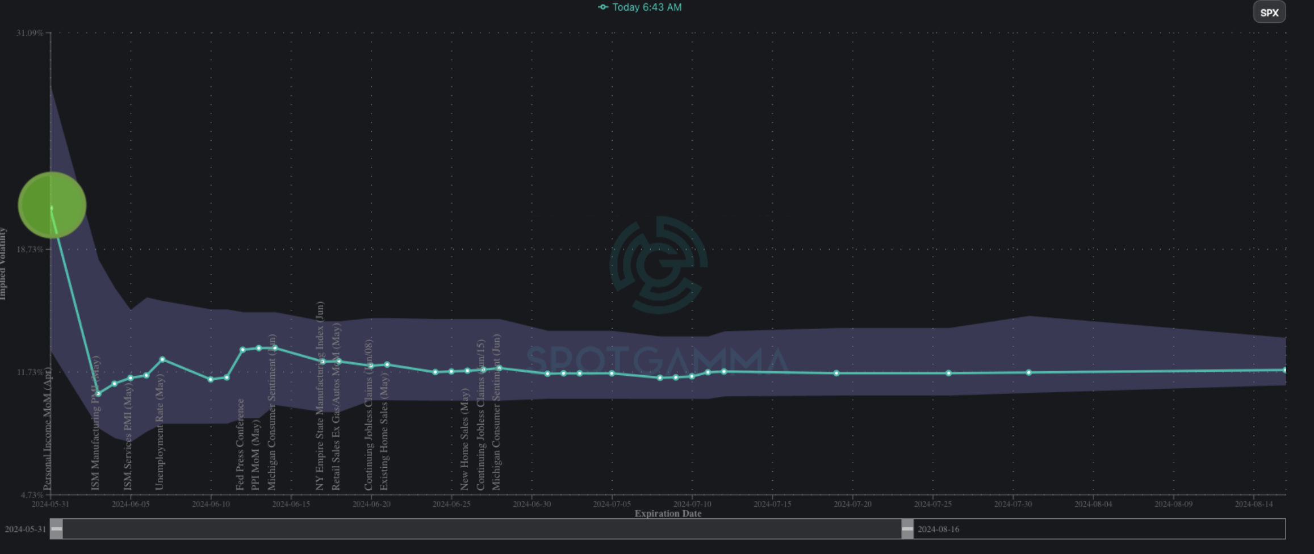Click the 2024-07-10 x-axis tick label

(x=692, y=504)
